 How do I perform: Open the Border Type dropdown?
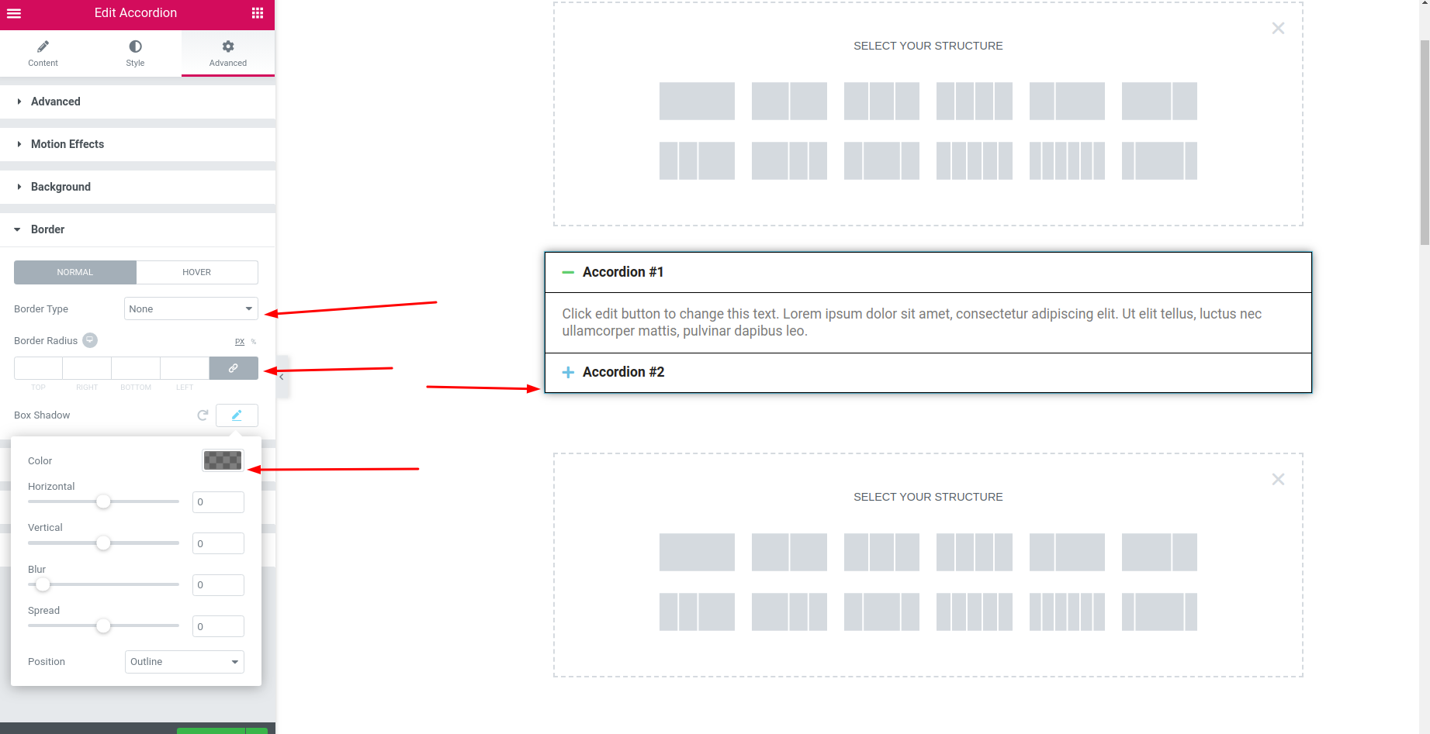pos(191,308)
